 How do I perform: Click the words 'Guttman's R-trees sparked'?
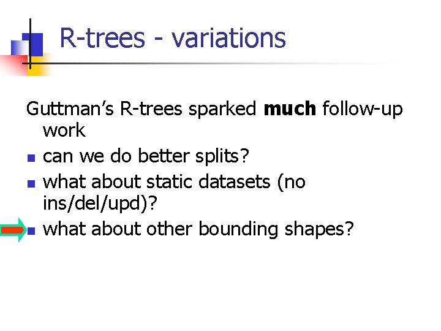point(141,109)
